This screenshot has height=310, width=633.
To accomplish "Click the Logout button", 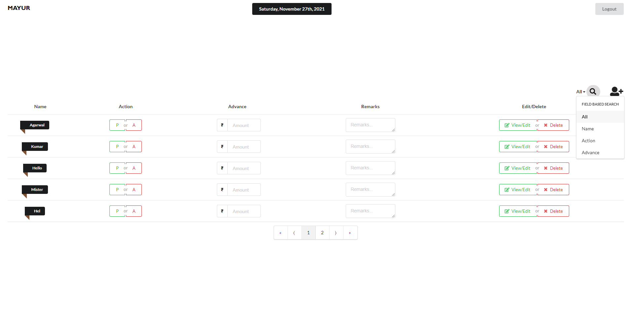I will pyautogui.click(x=609, y=9).
